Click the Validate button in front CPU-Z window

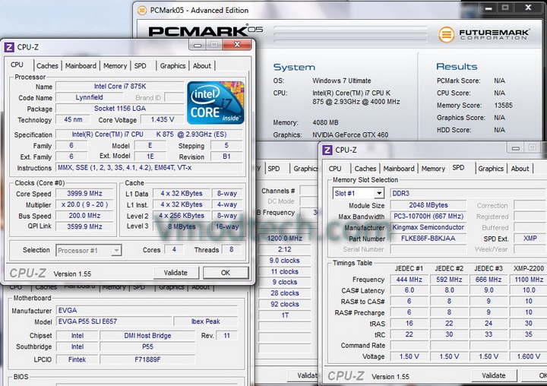coord(175,273)
